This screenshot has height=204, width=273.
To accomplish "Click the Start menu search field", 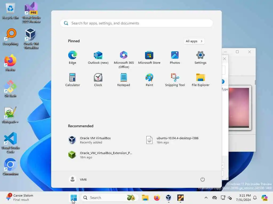I will 136,23.
